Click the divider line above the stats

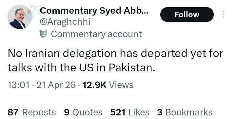tap(118, 98)
